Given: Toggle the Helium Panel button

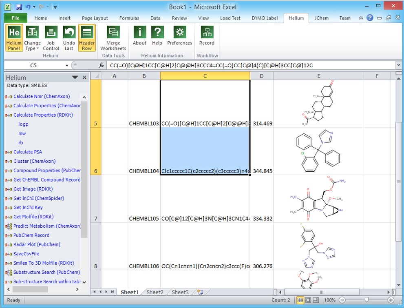Looking at the screenshot, I should [14, 38].
